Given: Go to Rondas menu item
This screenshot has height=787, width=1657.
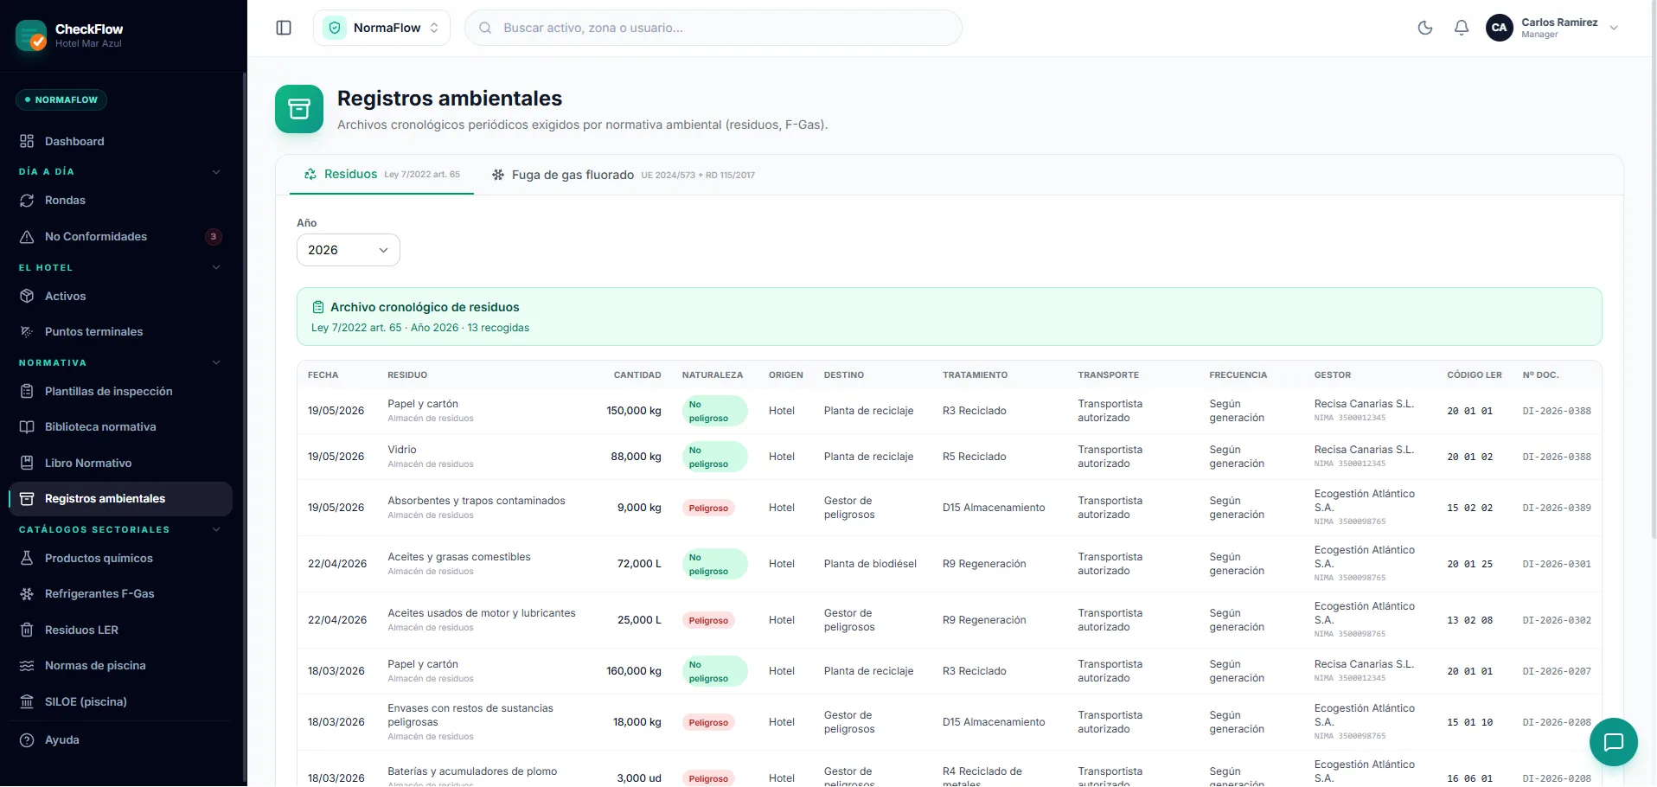Looking at the screenshot, I should 121,200.
